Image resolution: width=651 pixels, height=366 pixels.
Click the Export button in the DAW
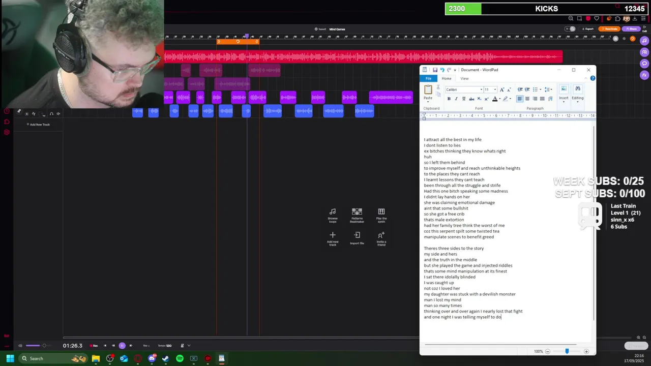tap(588, 29)
